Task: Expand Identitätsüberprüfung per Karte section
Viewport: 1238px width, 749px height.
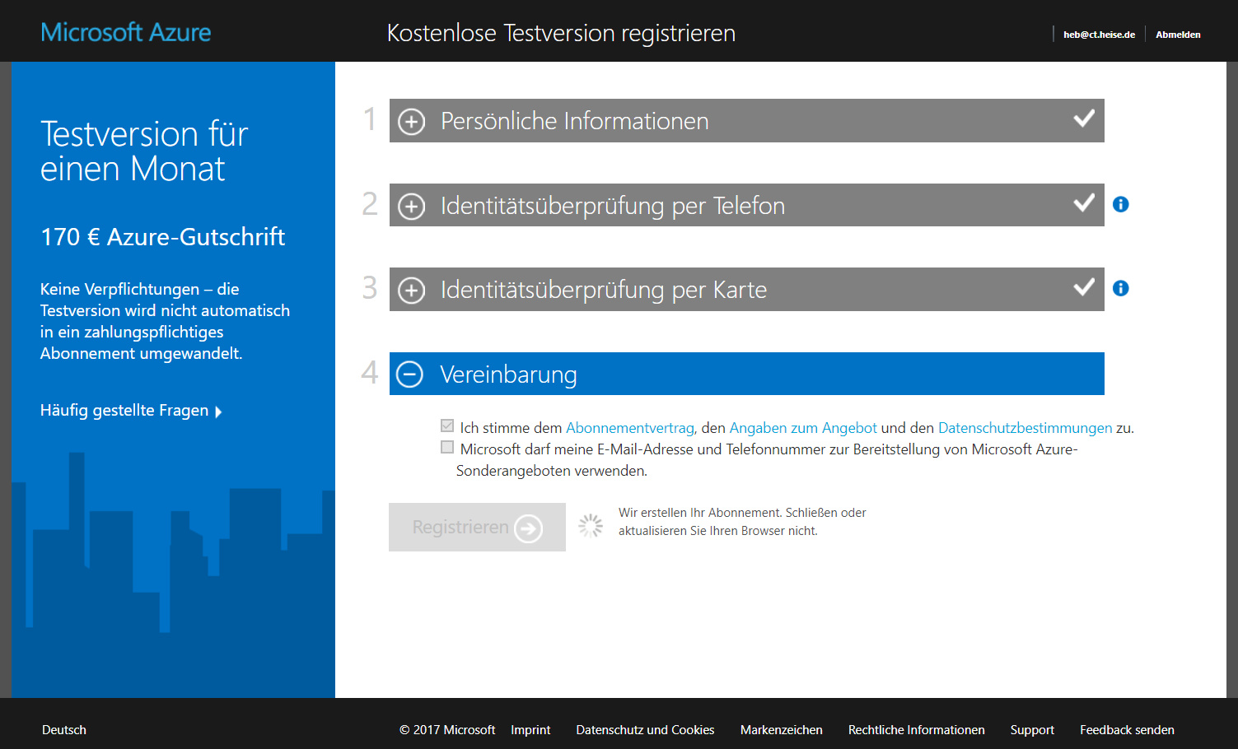Action: tap(412, 291)
